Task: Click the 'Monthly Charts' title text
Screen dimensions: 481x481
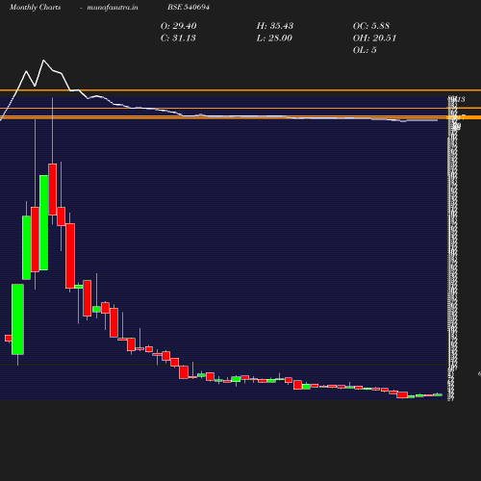Action: click(35, 7)
